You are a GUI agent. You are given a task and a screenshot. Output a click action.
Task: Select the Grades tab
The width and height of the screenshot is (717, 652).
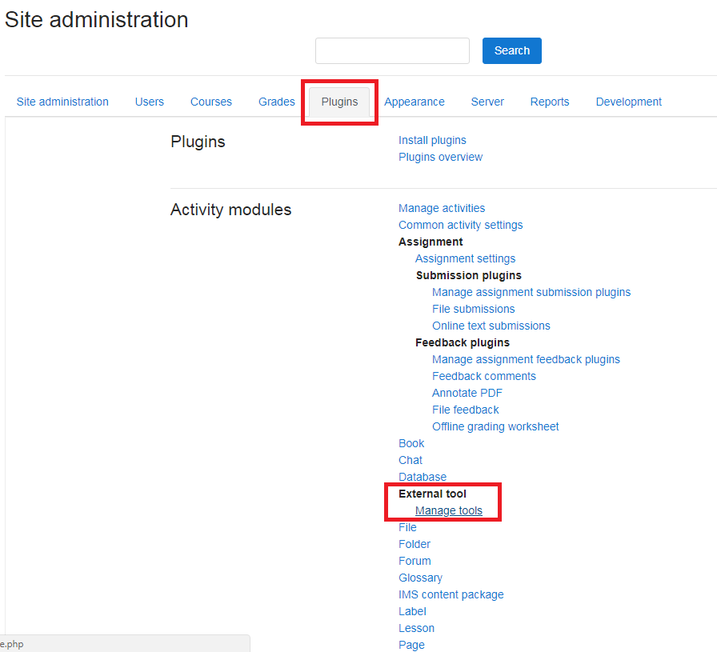point(277,102)
